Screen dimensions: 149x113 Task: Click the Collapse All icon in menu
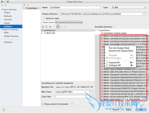107,65
